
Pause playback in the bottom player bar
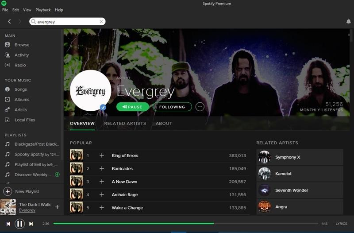coord(19,224)
